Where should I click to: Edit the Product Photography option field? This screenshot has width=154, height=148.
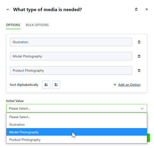(71, 70)
